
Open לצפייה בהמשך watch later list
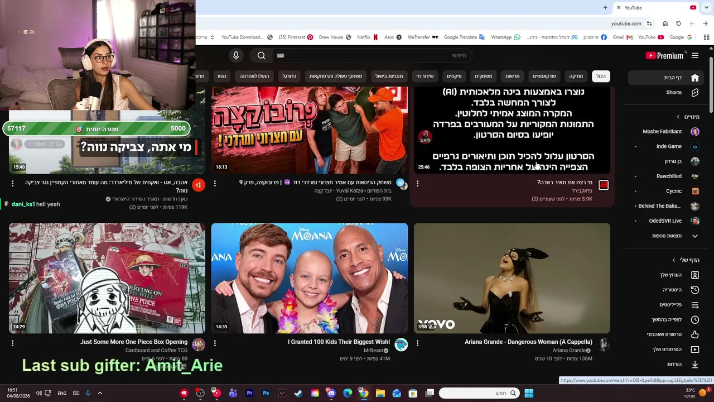(x=667, y=319)
